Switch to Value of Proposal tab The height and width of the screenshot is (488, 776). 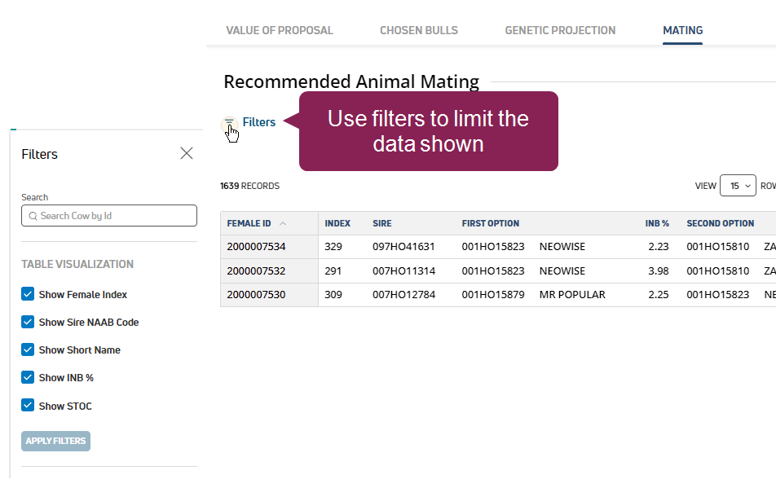280,30
